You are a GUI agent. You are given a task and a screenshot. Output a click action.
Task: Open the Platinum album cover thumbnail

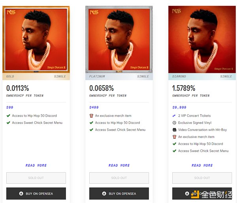click(119, 39)
